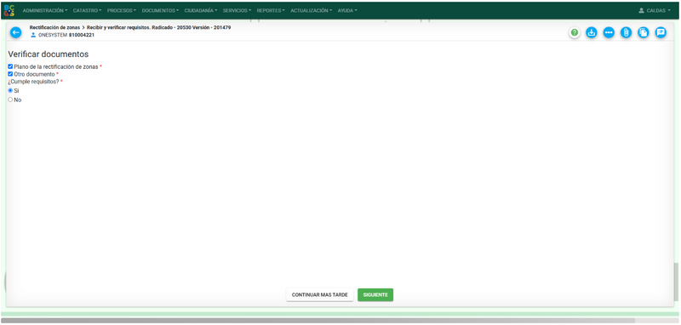This screenshot has width=681, height=325.
Task: Open the PROCESOS dropdown
Action: click(x=122, y=10)
